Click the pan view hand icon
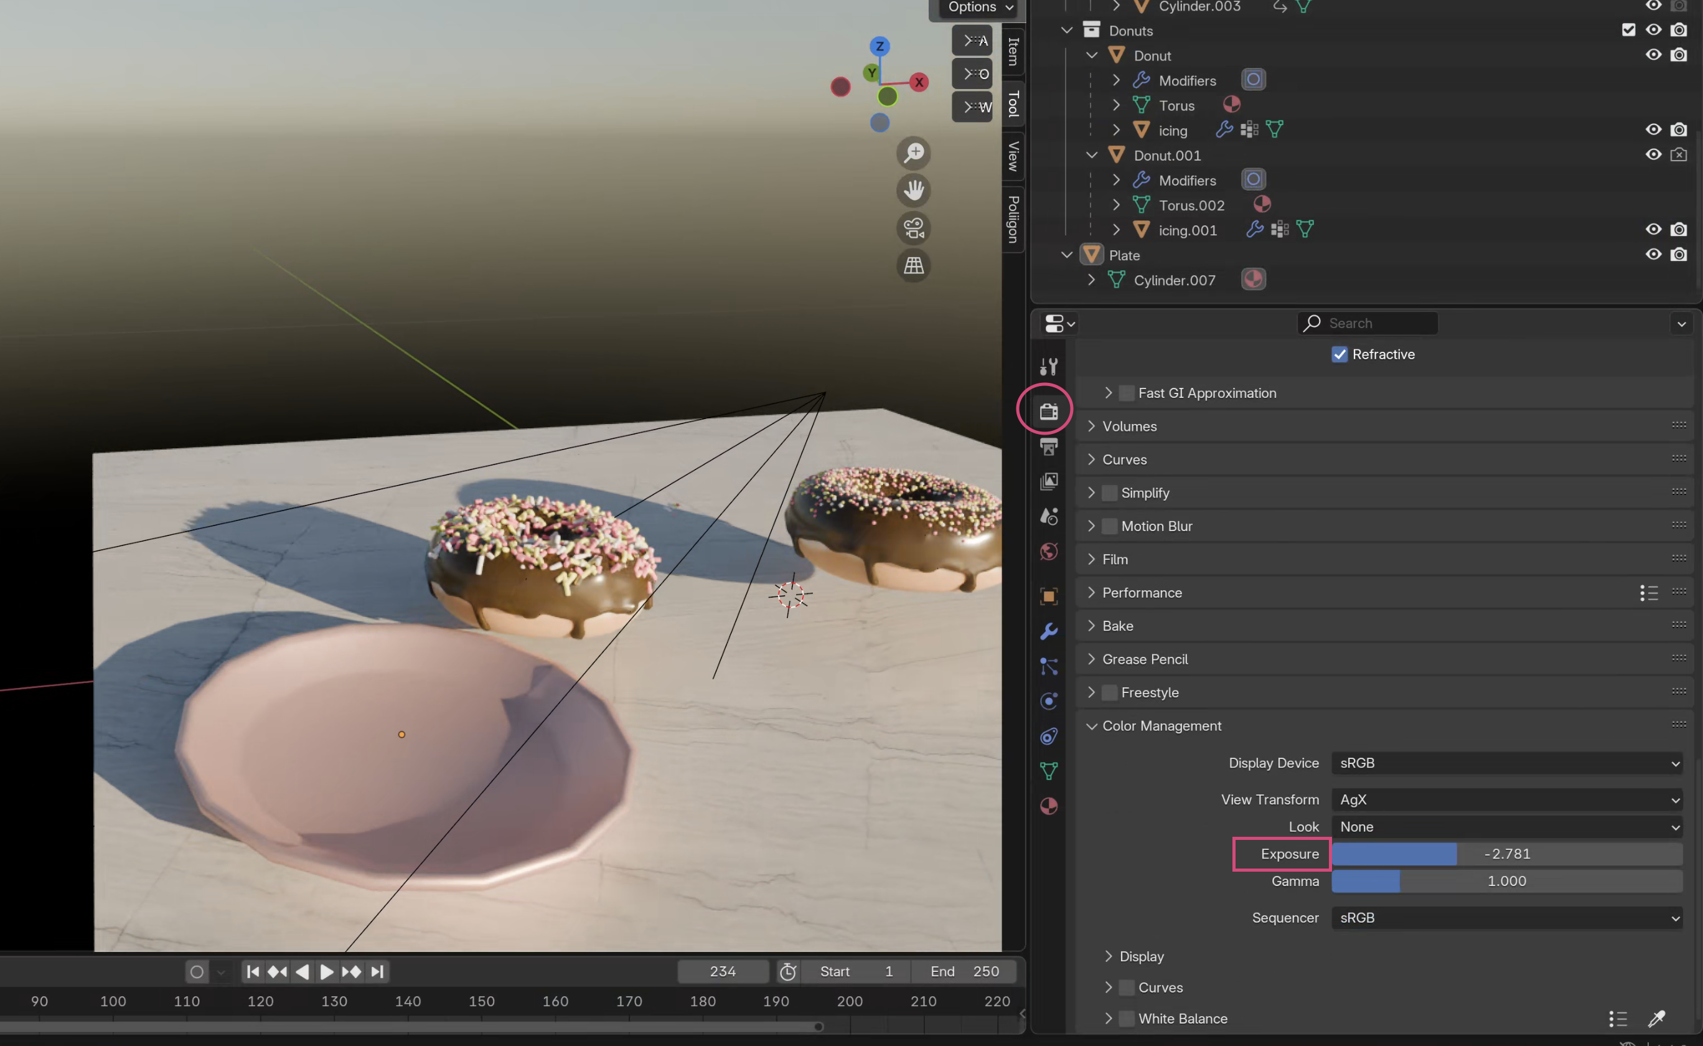 click(913, 191)
